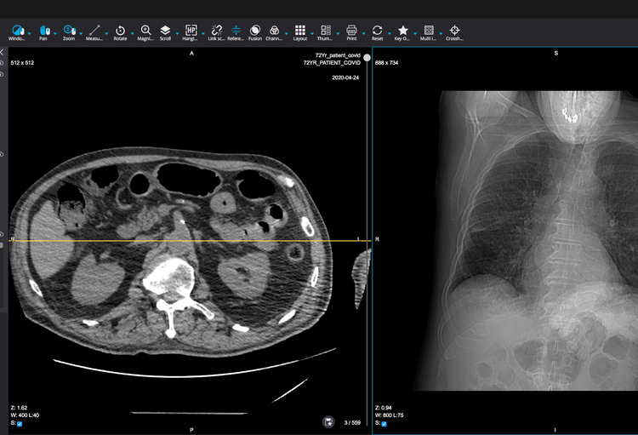Open the Layout dropdown arrow

[x=312, y=34]
